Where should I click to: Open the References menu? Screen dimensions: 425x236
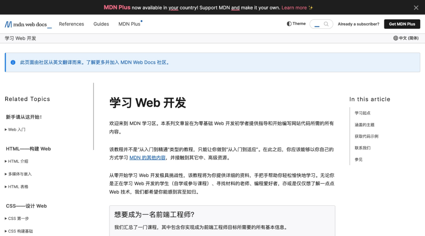click(x=72, y=24)
